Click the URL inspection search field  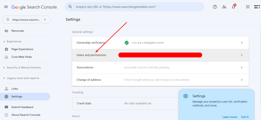[138, 7]
